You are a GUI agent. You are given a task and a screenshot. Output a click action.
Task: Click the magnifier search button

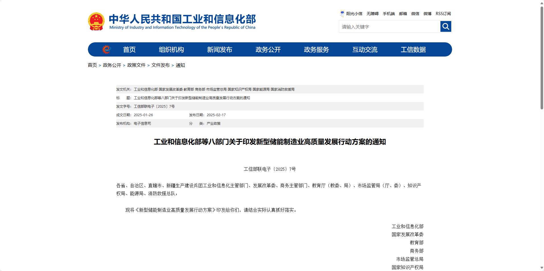(x=446, y=26)
